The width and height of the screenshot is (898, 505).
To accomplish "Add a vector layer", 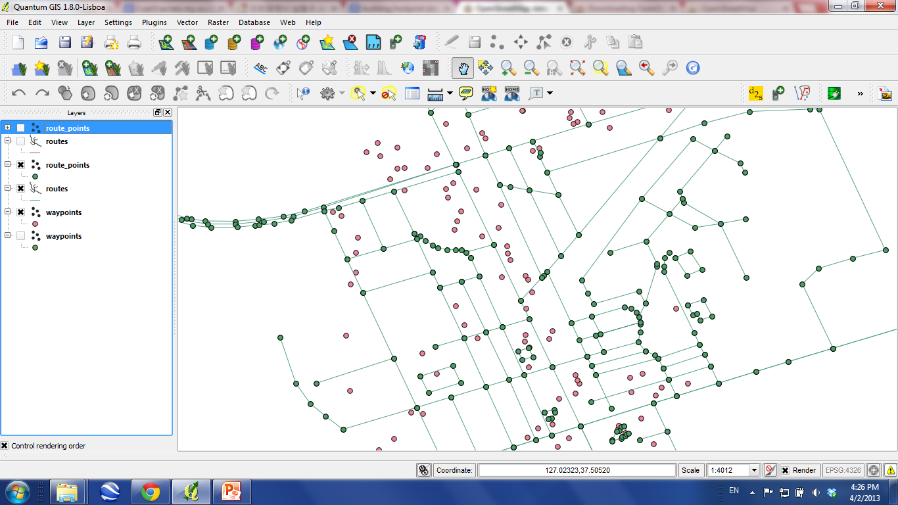I will pyautogui.click(x=166, y=43).
